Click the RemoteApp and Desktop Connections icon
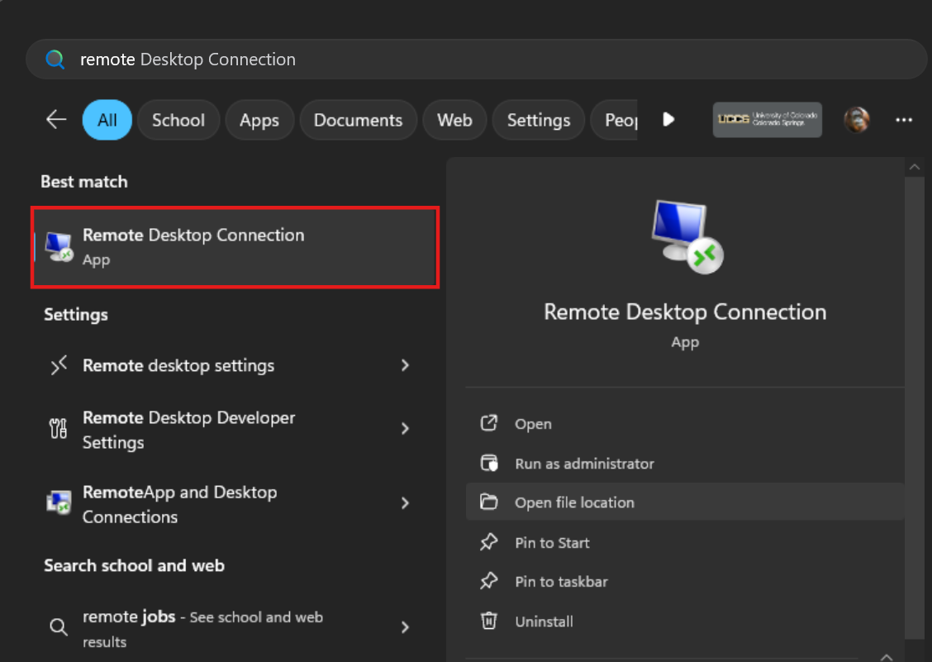This screenshot has width=932, height=662. pos(59,503)
